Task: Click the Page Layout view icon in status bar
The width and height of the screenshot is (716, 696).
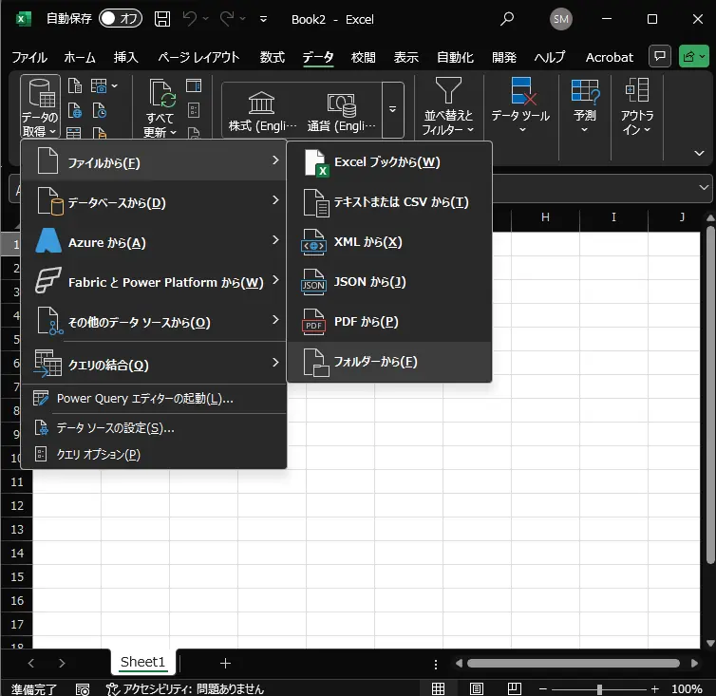Action: (477, 688)
